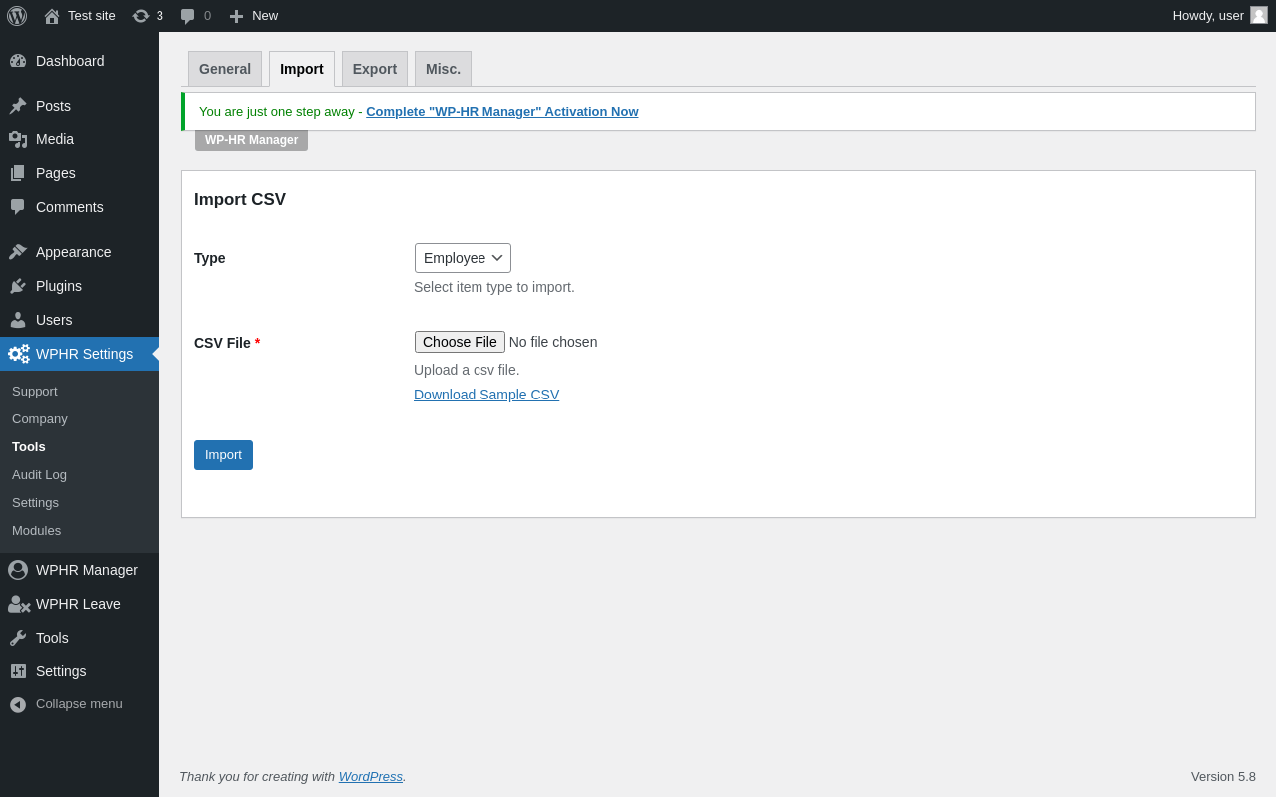Click the Version 5.8 footer text
Screen dimensions: 1276x797
pos(1223,776)
